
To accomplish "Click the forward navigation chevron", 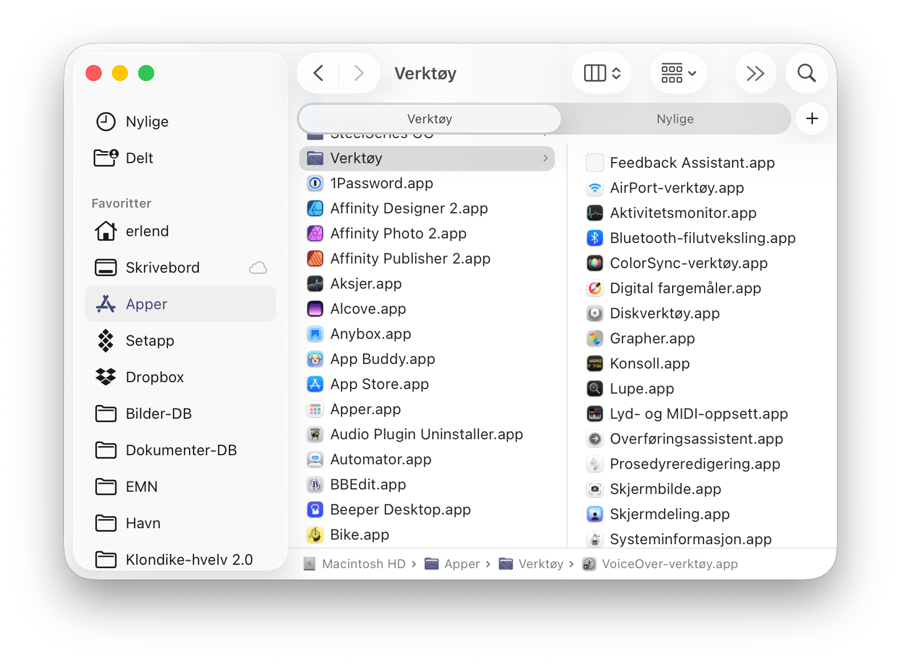I will pos(359,73).
